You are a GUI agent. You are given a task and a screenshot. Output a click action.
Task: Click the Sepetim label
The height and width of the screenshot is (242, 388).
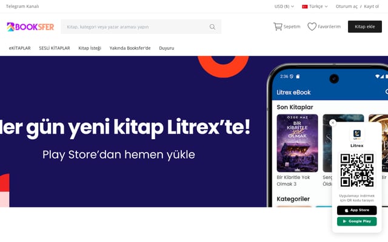click(x=292, y=27)
